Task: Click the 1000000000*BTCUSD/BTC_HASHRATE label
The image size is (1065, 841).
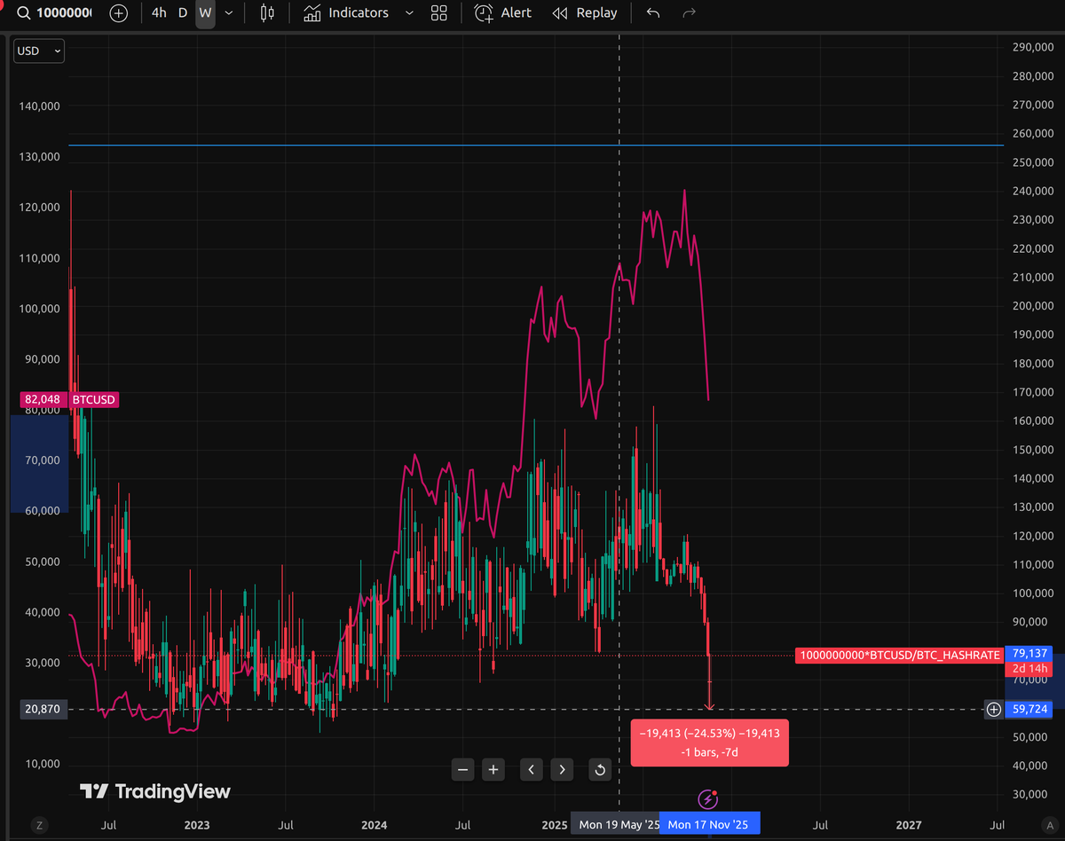Action: pos(900,655)
